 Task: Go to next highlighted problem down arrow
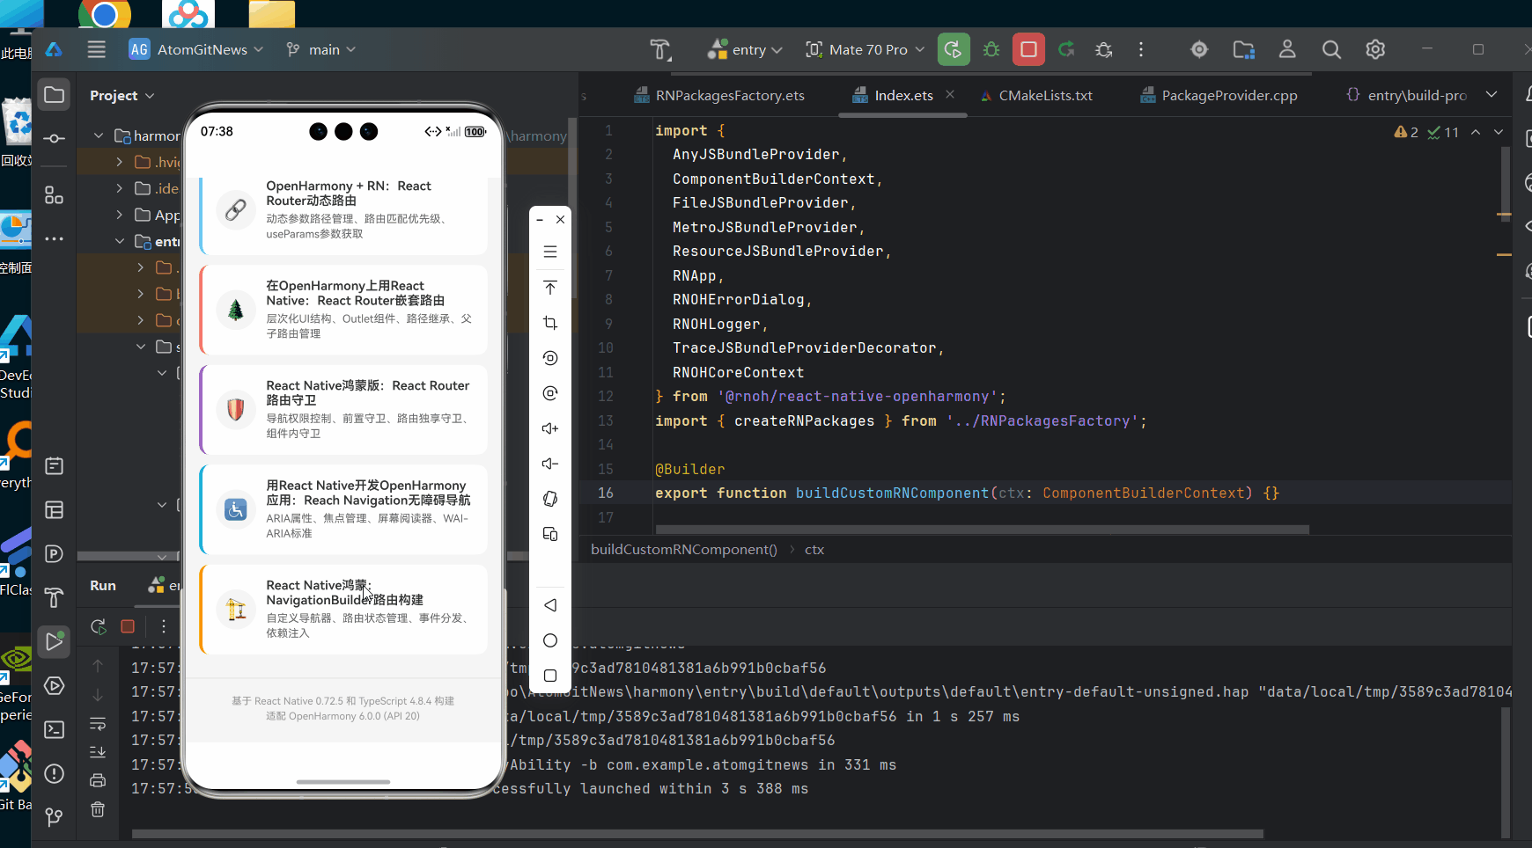click(1499, 132)
